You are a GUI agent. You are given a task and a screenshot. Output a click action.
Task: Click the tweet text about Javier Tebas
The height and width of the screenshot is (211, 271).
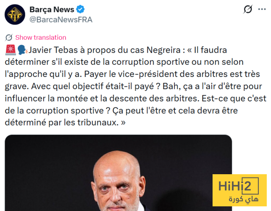pyautogui.click(x=135, y=86)
